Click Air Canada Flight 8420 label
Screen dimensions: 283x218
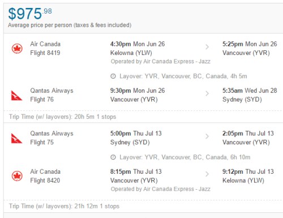[45, 176]
